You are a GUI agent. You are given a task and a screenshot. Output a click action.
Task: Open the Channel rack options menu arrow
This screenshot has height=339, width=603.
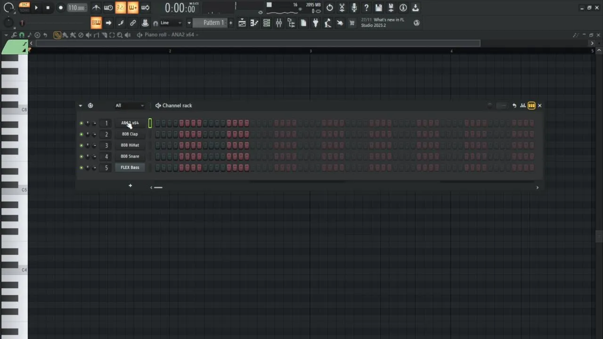click(80, 105)
